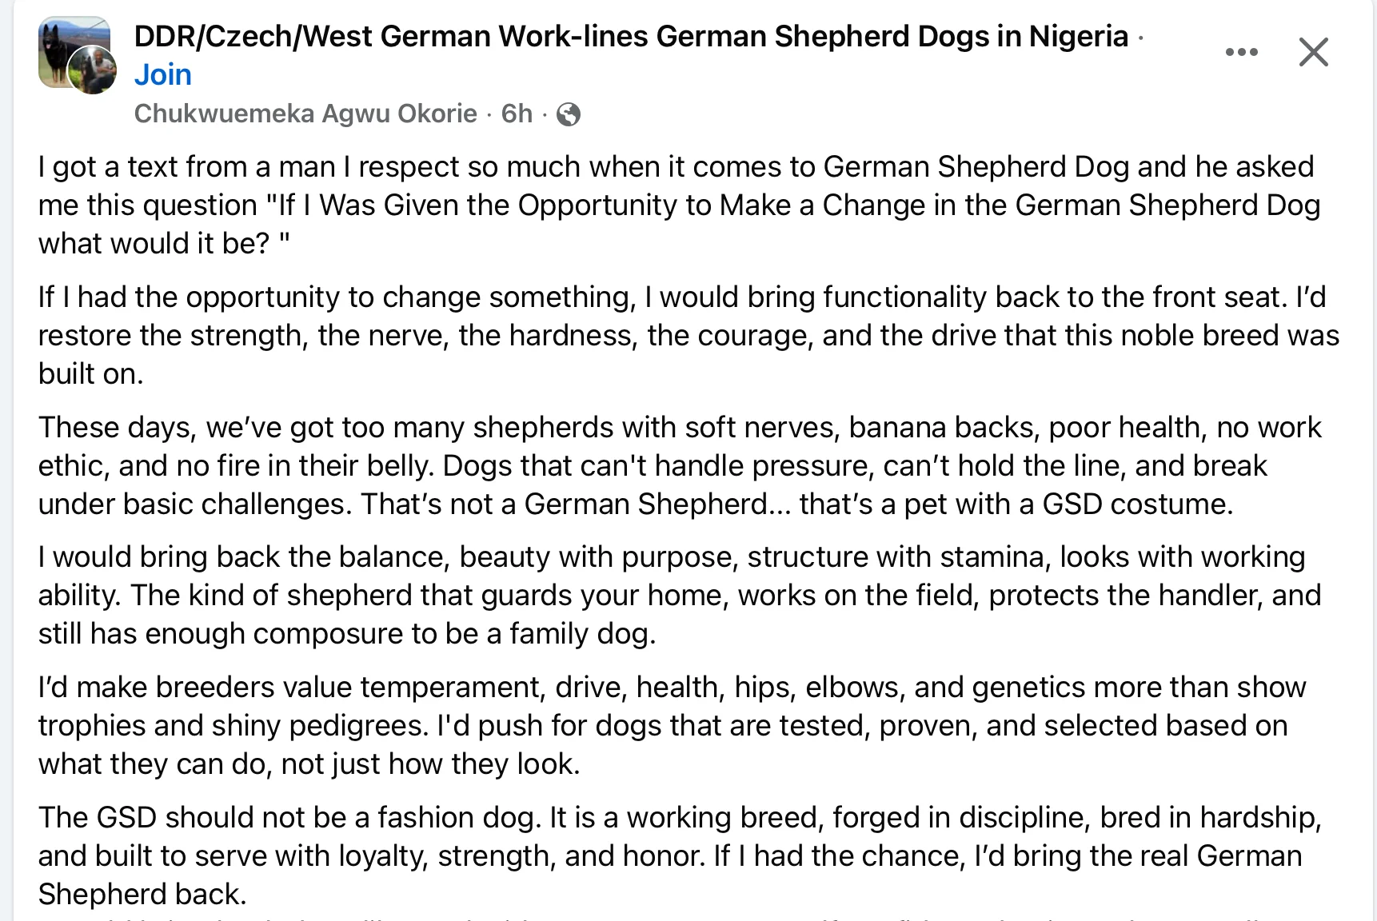Close the post with the X icon
Screen dimensions: 1377x921
(1313, 52)
